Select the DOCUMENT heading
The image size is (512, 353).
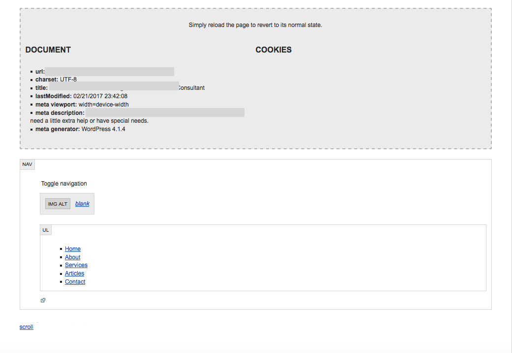click(48, 50)
